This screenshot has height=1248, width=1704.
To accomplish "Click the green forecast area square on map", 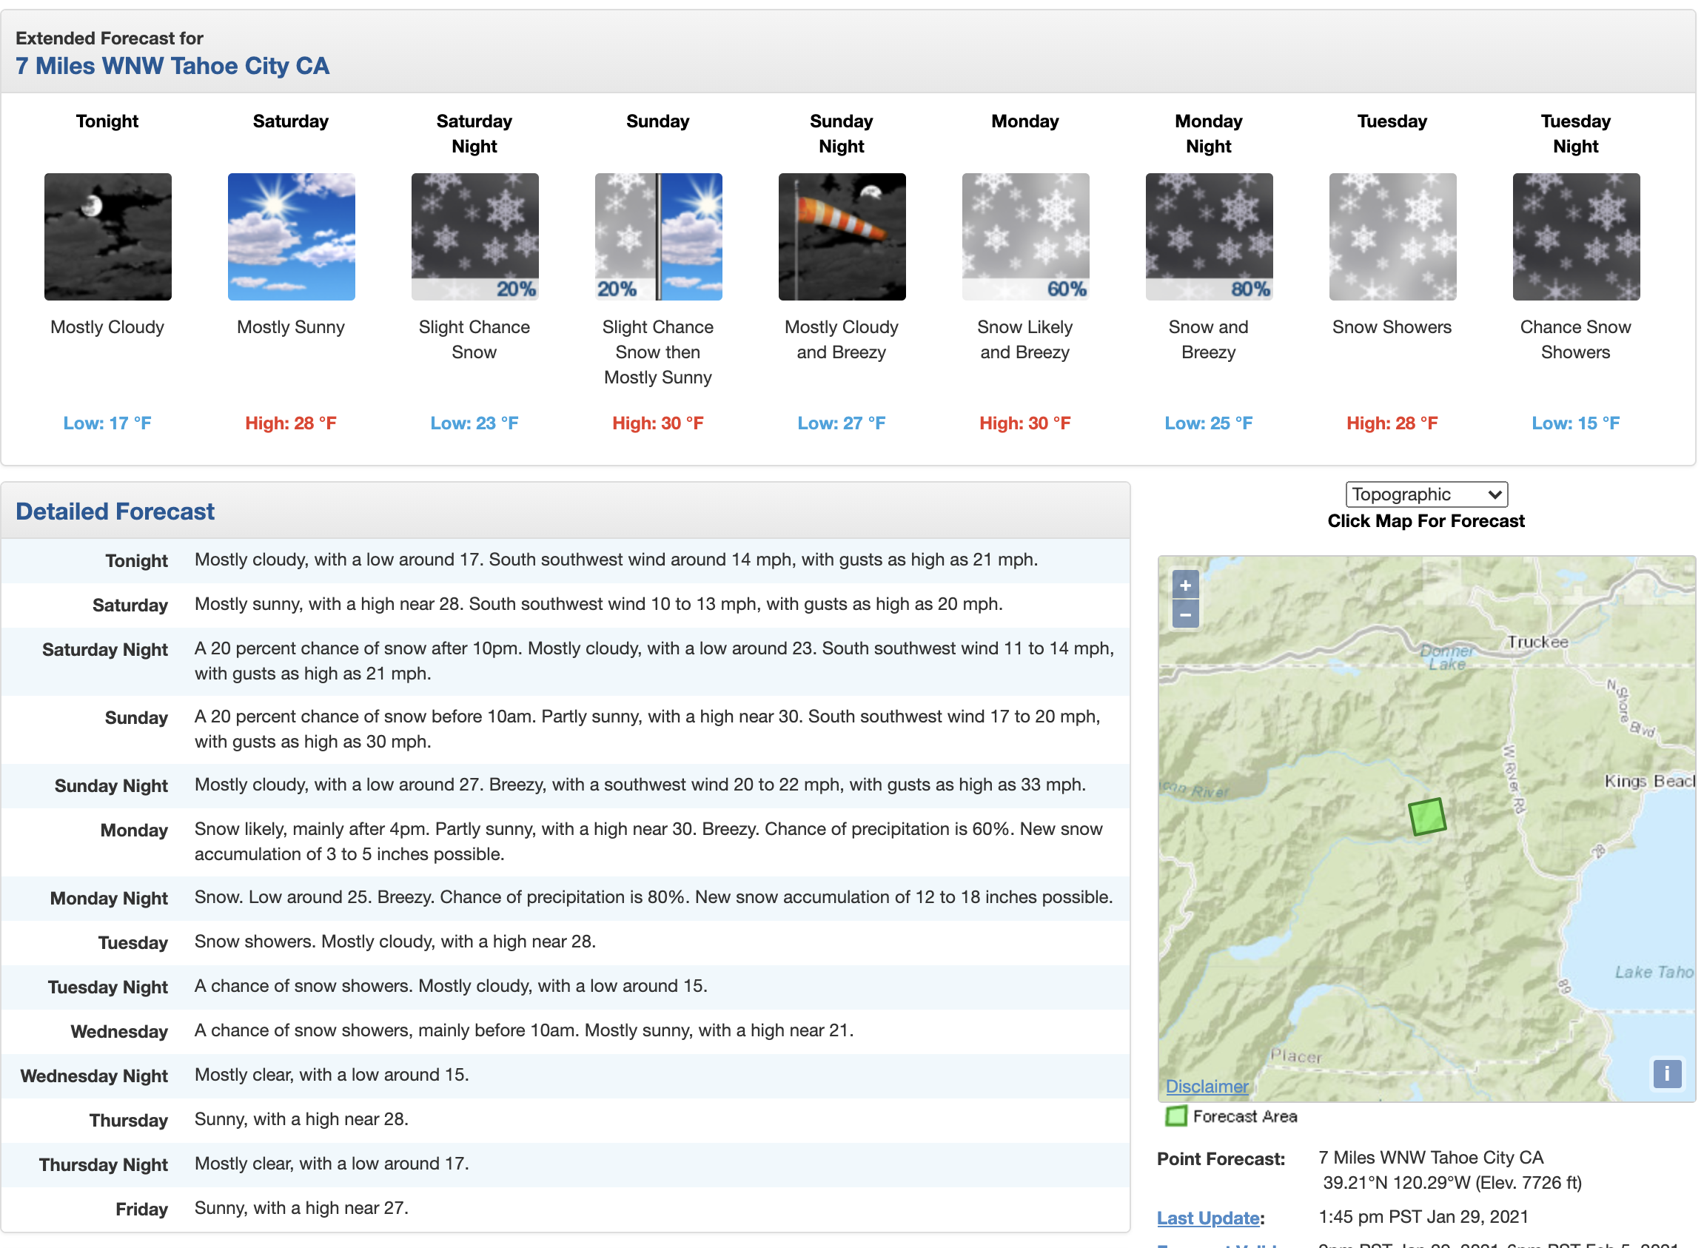I will coord(1428,817).
